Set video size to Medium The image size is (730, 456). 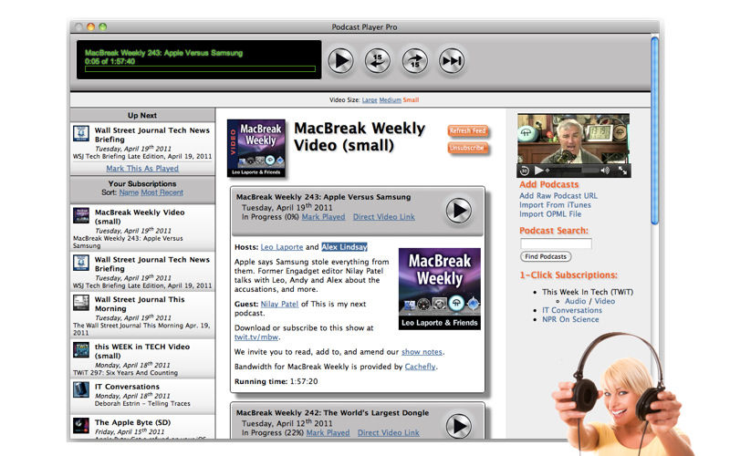[390, 100]
